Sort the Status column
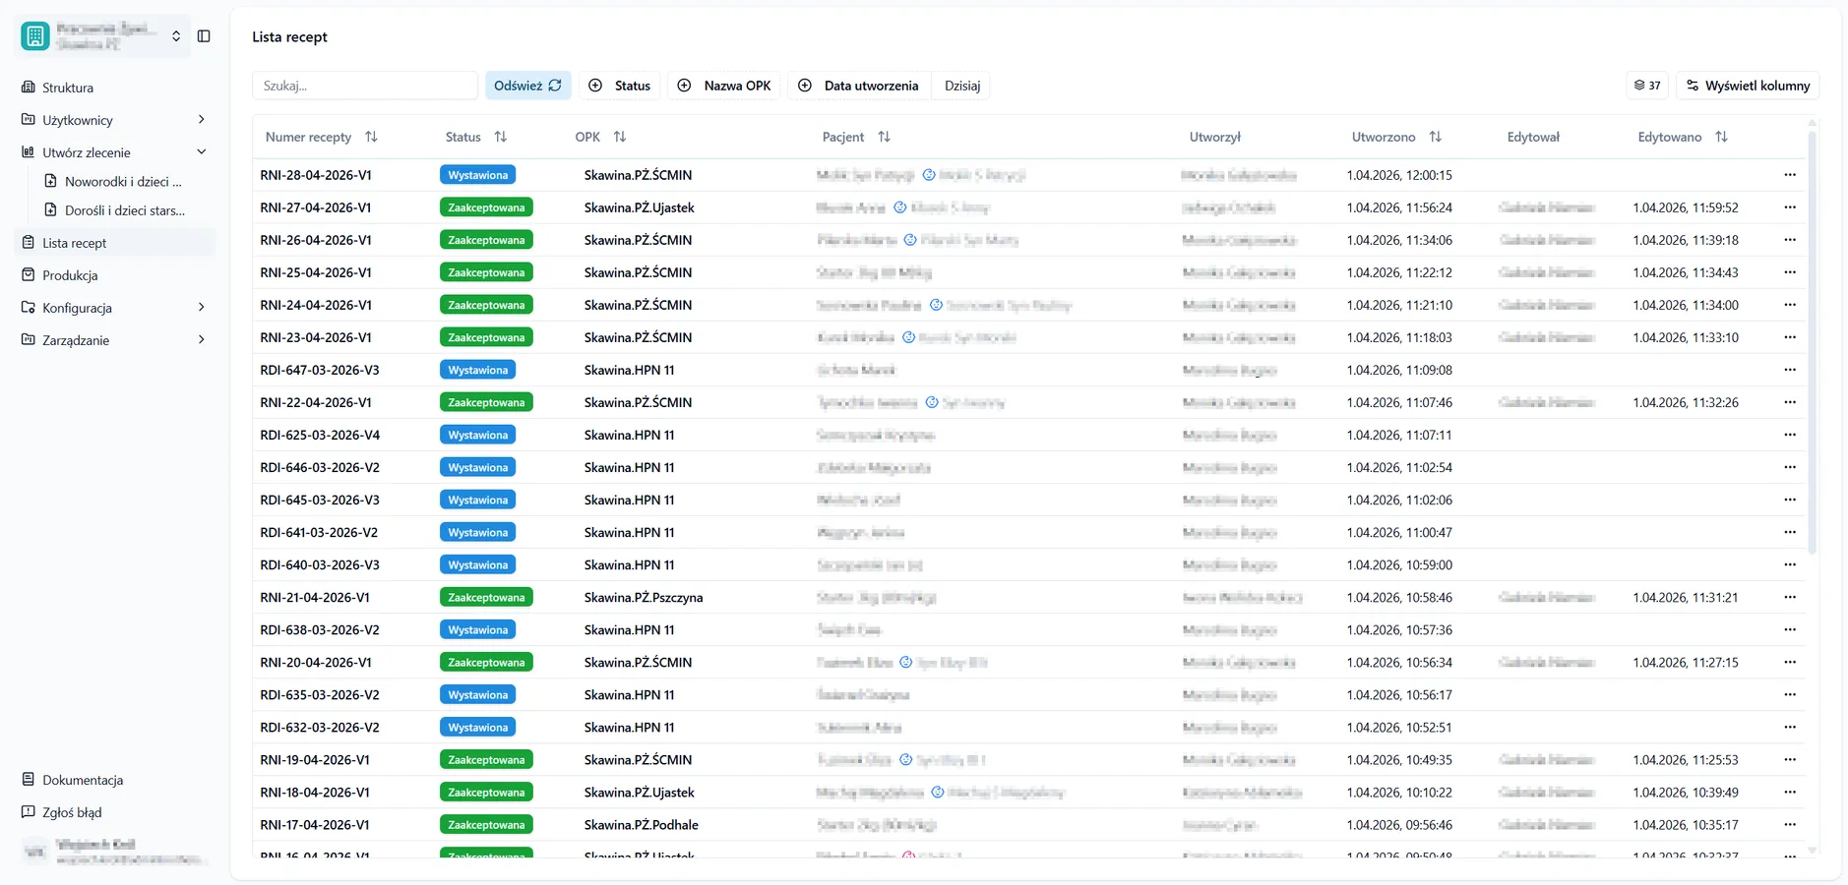This screenshot has height=885, width=1848. click(501, 137)
